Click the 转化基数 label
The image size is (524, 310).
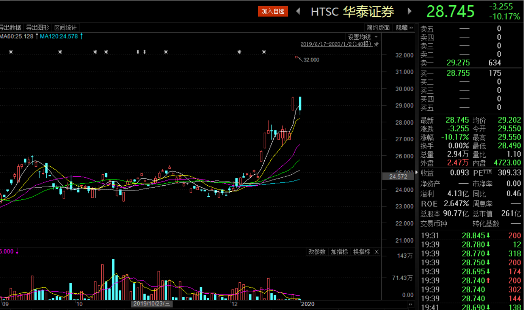pos(486,224)
